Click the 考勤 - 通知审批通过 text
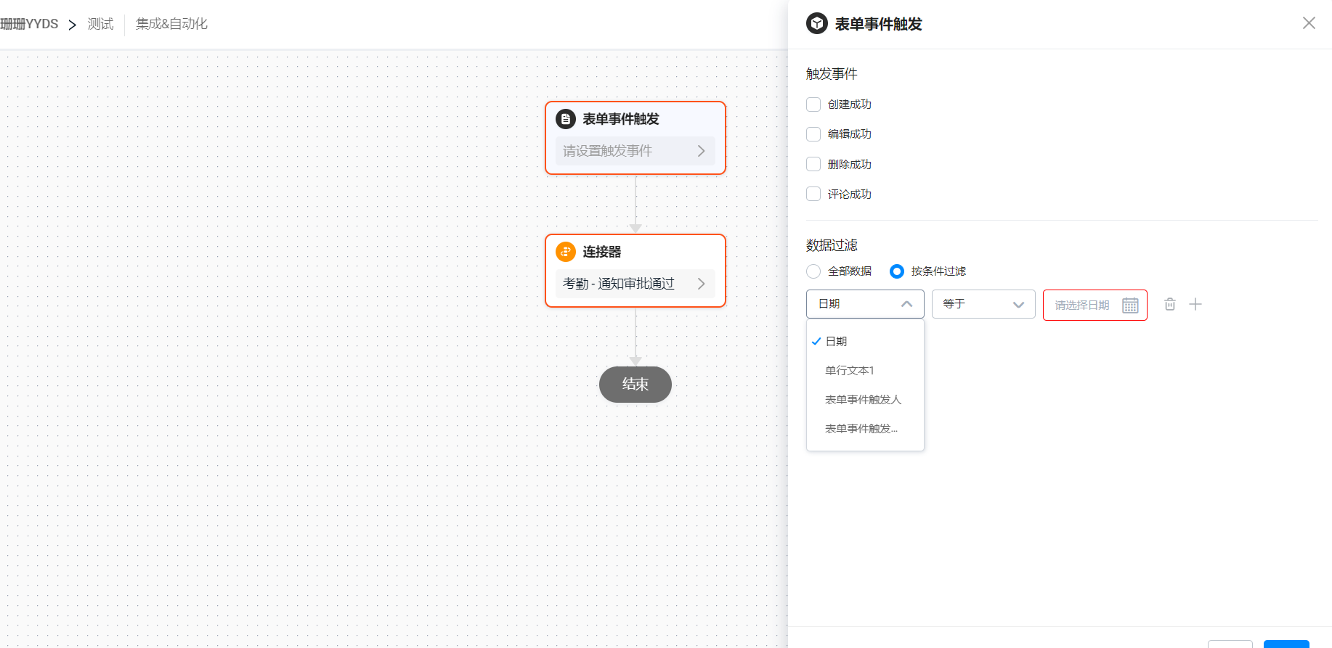This screenshot has height=648, width=1332. (619, 284)
